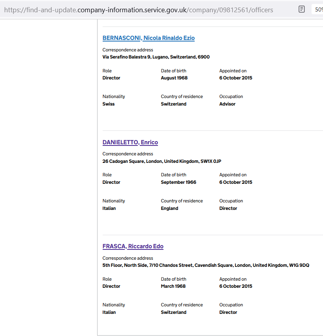The image size is (323, 336).
Task: Select address '26 Cadogan Square, London, United Kingdom, SW1X 0JP'
Action: [x=162, y=161]
